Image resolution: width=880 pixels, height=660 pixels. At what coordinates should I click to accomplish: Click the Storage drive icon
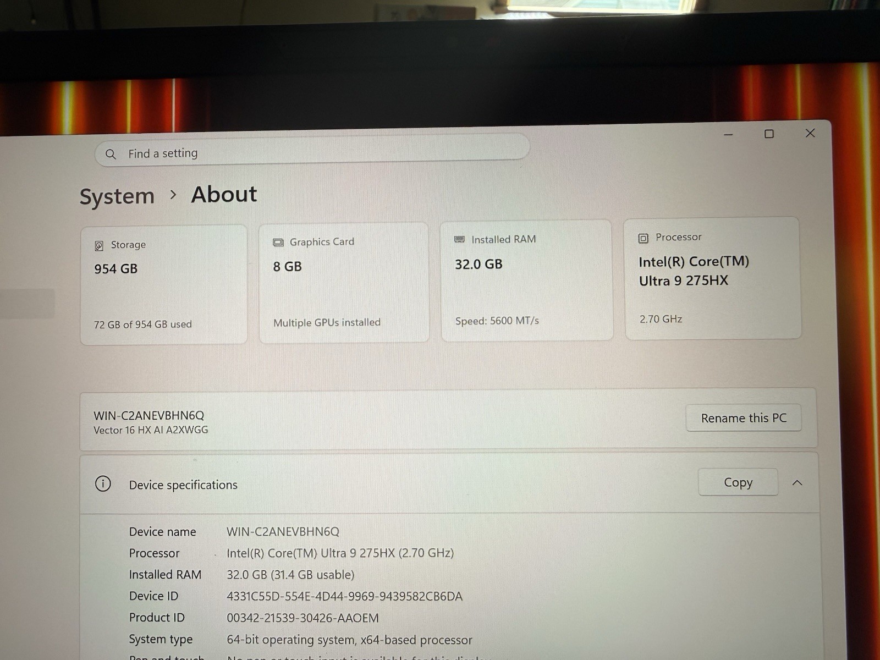(x=99, y=246)
